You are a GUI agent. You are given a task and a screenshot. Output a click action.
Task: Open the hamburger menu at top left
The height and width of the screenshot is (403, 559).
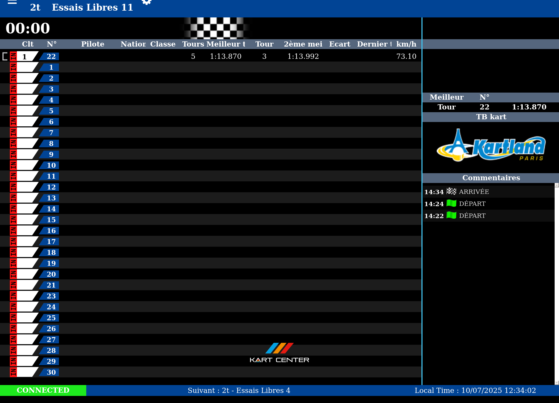pos(12,2)
